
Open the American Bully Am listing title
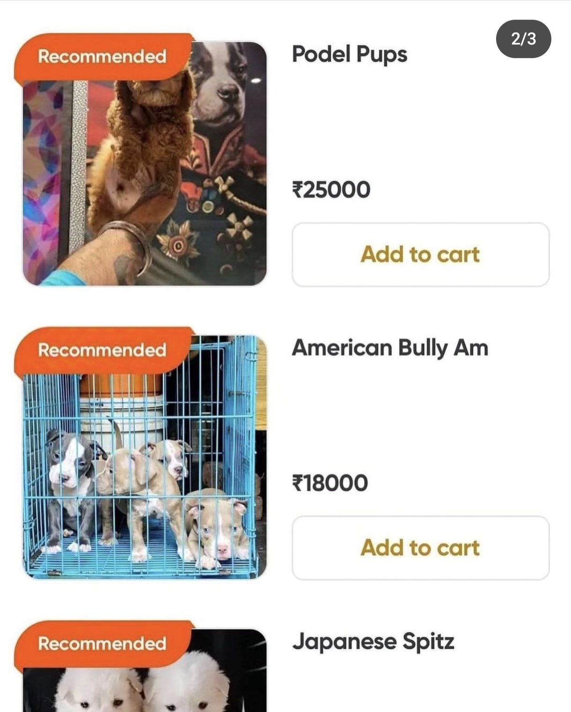tap(390, 348)
